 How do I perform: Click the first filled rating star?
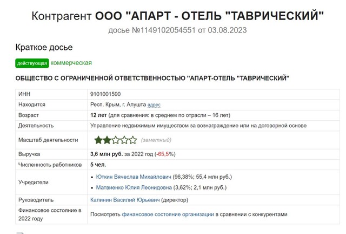point(99,140)
